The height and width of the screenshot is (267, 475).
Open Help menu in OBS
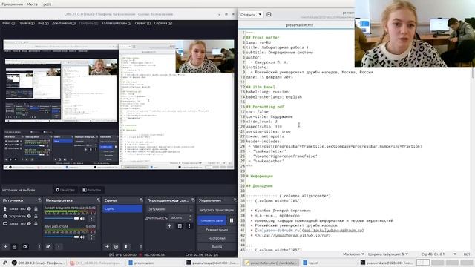163,23
